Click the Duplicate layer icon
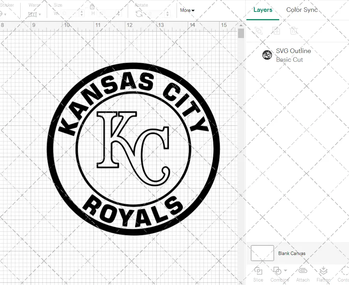349x285 pixels. [x=276, y=31]
